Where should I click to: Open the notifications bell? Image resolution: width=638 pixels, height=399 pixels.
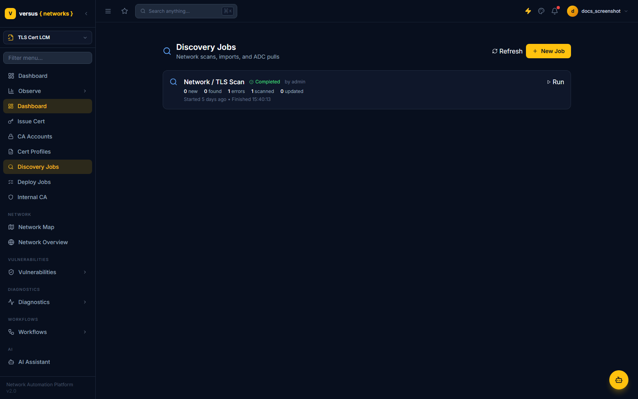coord(555,11)
